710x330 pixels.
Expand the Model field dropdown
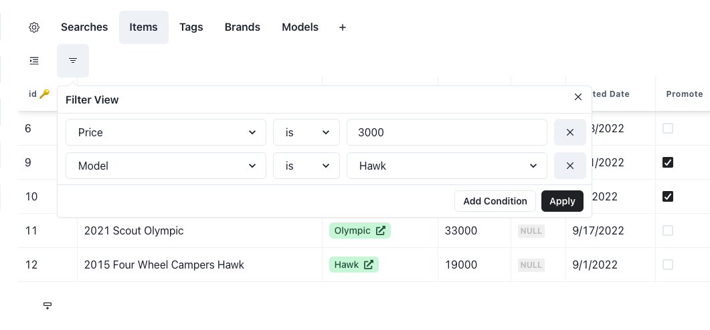coord(166,166)
